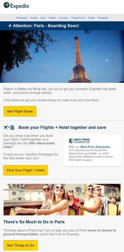Open the Hotels nav link
The width and height of the screenshot is (124, 252).
34,18
